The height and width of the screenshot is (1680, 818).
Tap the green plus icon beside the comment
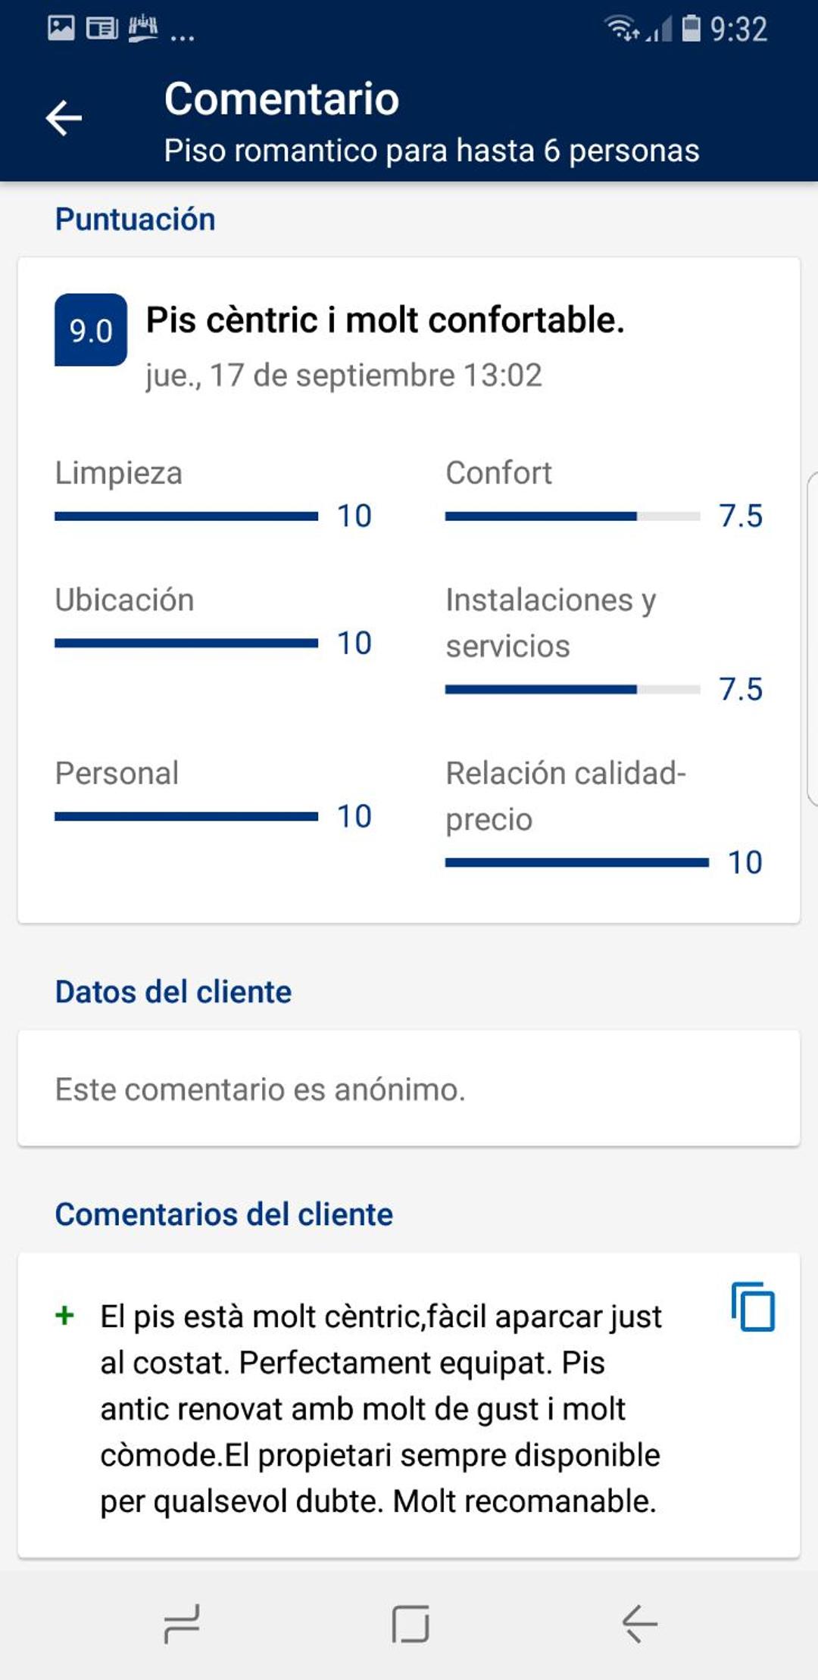pos(65,1316)
